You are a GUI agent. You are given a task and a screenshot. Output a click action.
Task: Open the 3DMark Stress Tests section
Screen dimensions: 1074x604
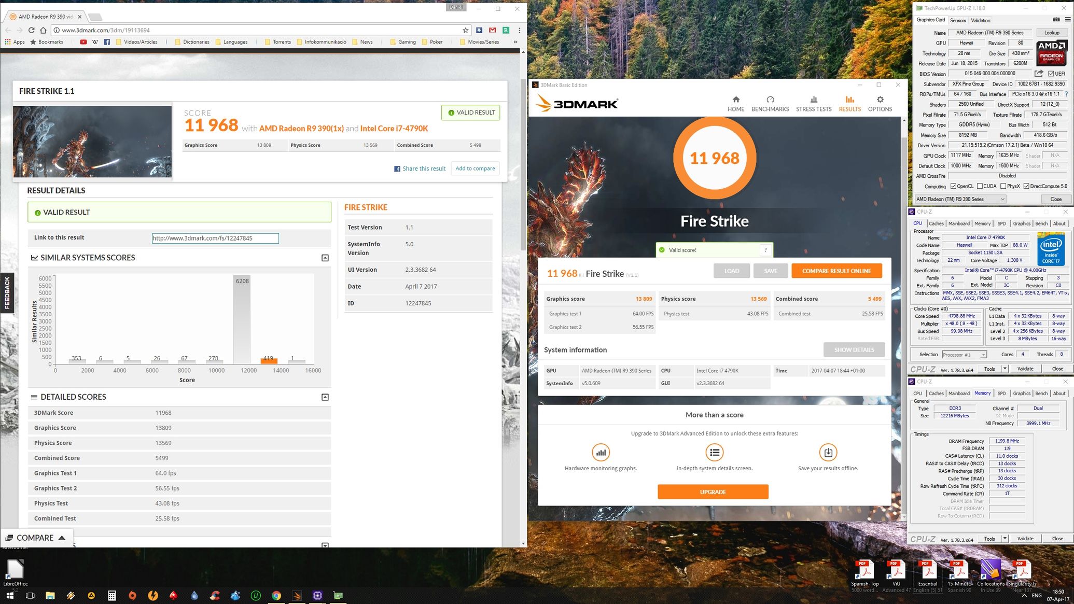pyautogui.click(x=813, y=104)
